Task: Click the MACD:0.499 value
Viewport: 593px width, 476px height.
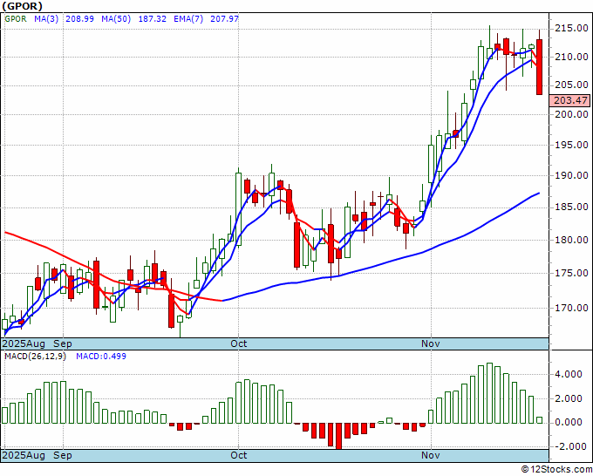Action: click(x=101, y=357)
